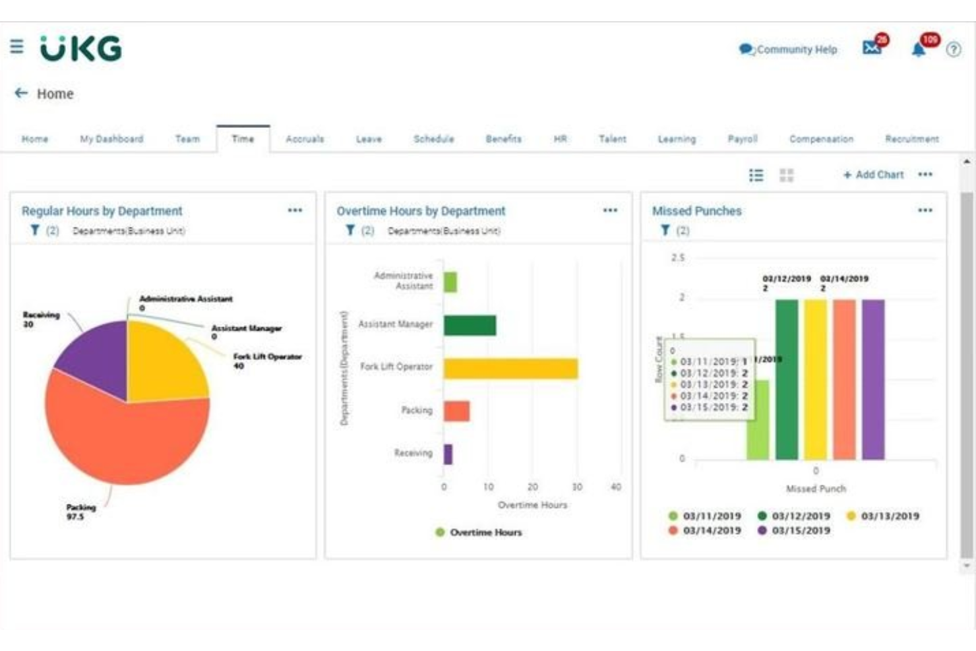
Task: Open options menu for Missed Punches chart
Action: tap(925, 210)
